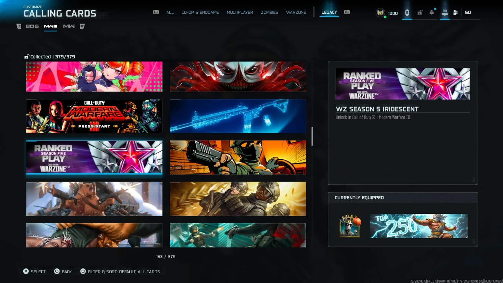Viewport: 503px width, 283px height.
Task: Click the R3 shortcut icon
Action: [x=445, y=13]
